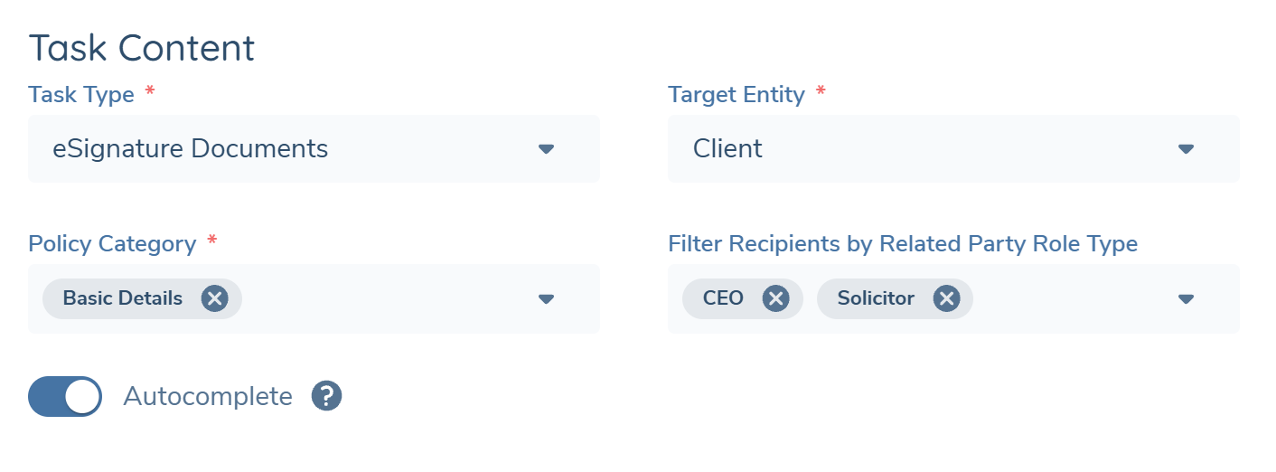Expand the Related Party Role Type arrow

[x=1186, y=299]
